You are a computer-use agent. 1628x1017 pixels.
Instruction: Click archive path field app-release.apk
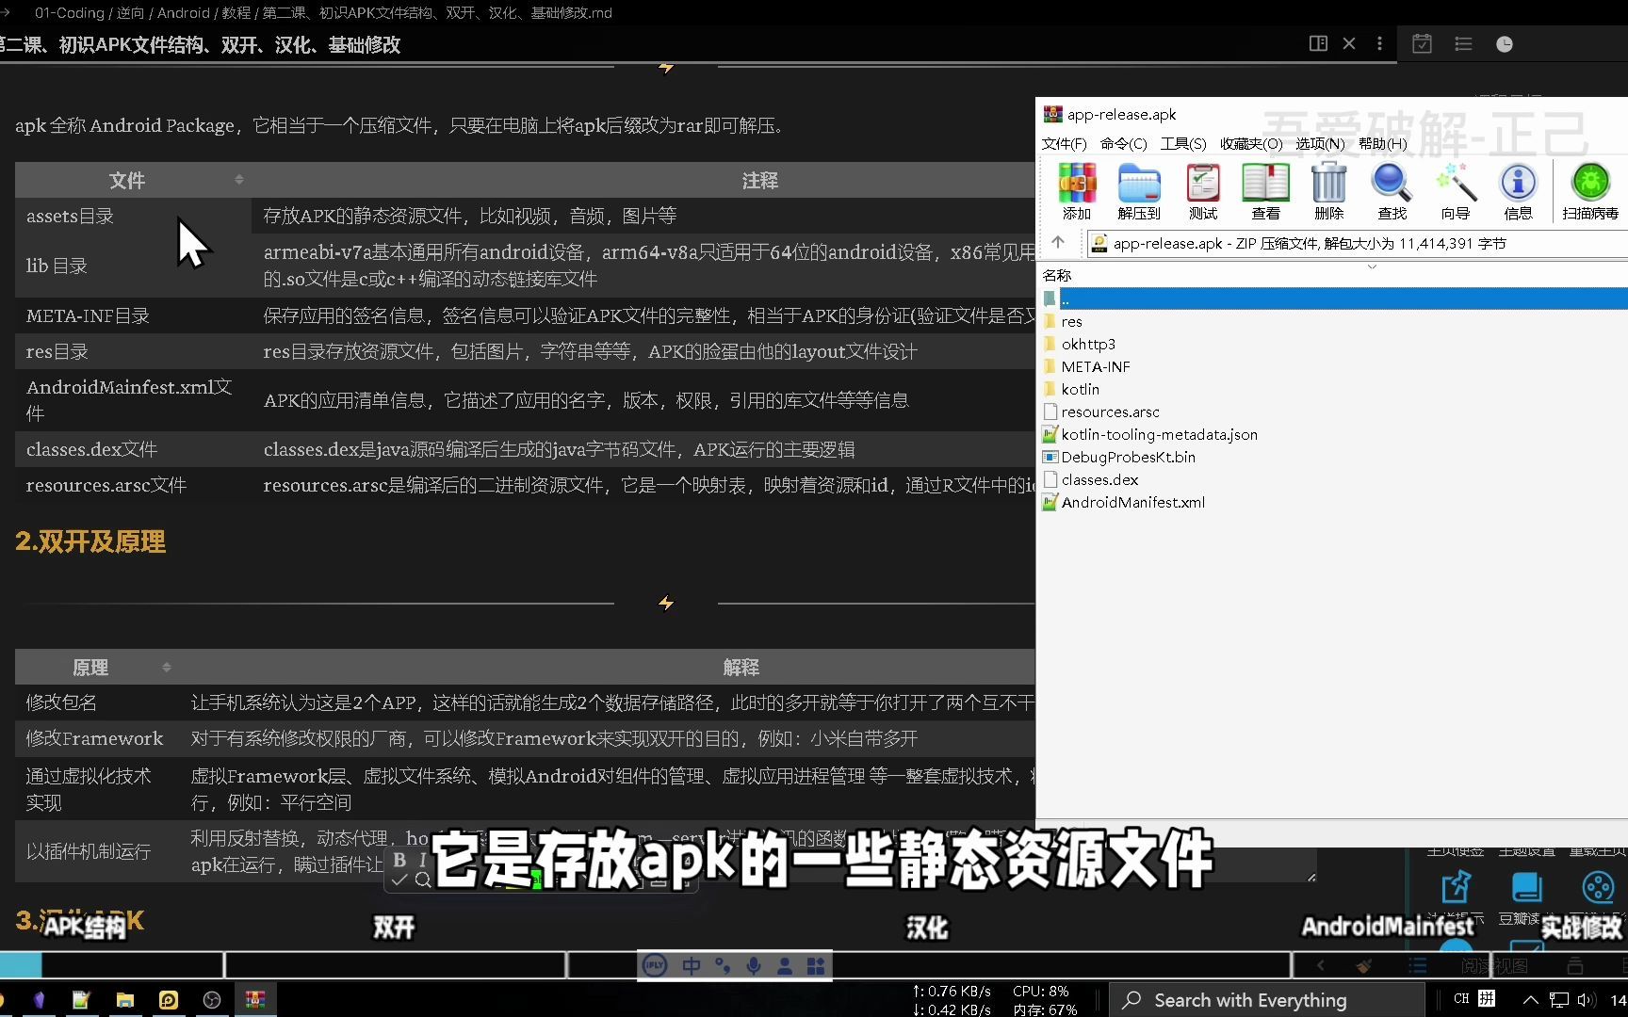1357,243
